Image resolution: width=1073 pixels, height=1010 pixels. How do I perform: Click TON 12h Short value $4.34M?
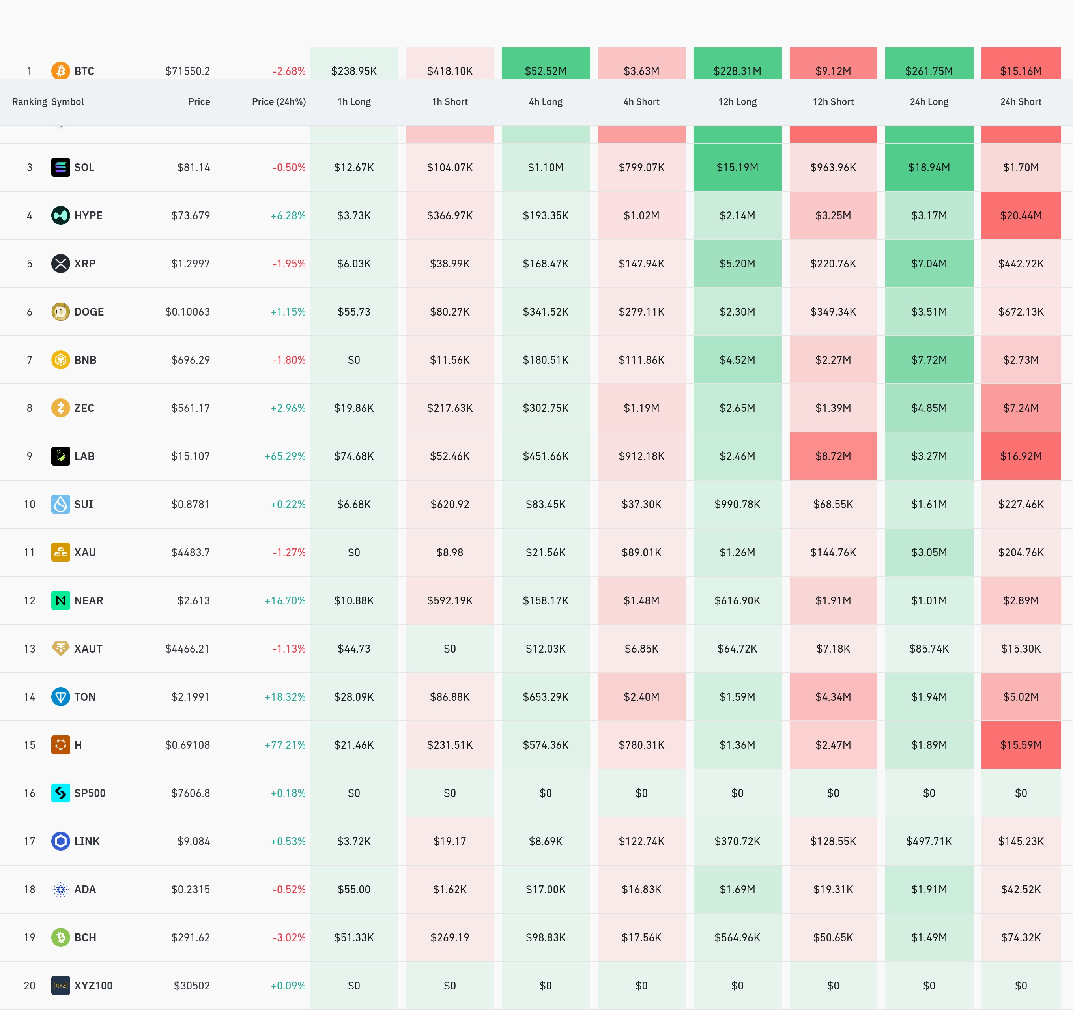(x=834, y=696)
